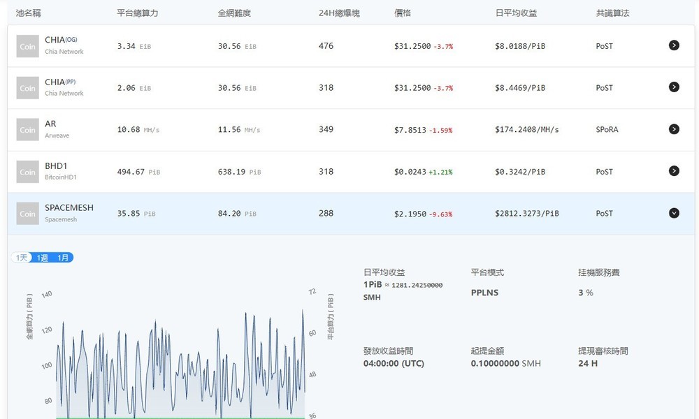Screen dimensions: 699x419
Task: Click the 638.19 PiB difficulty value
Action: pos(239,172)
